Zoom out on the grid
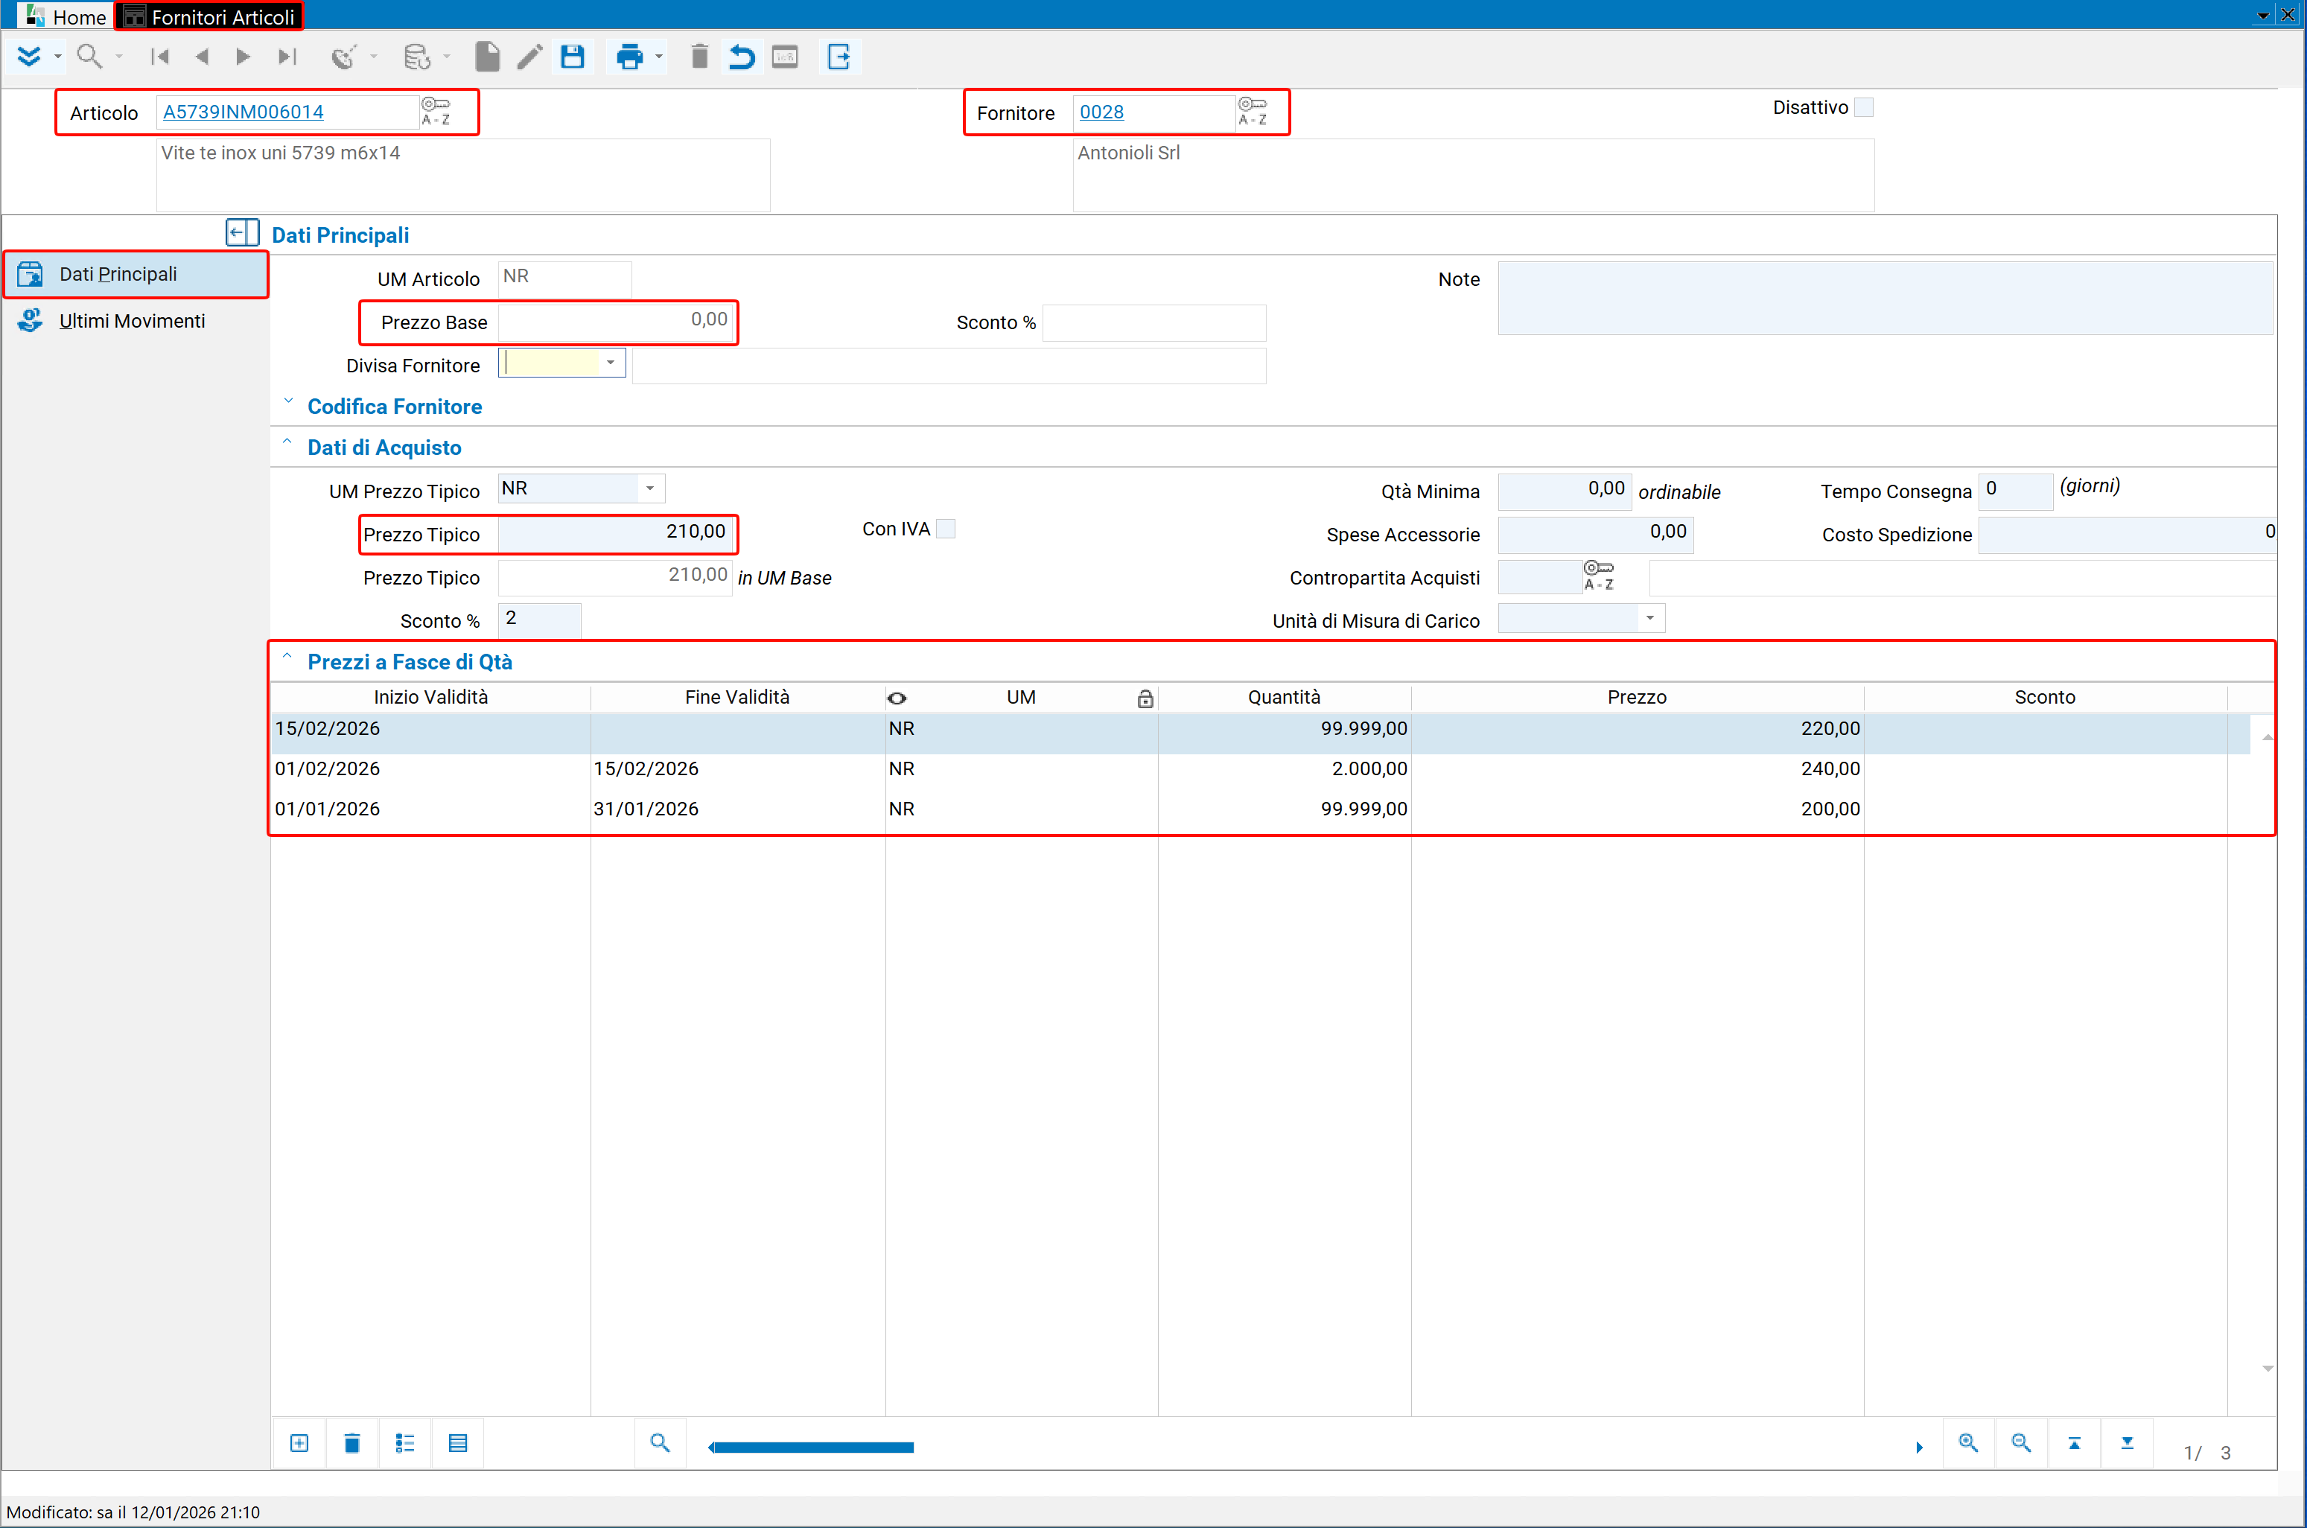The image size is (2307, 1528). 2022,1443
